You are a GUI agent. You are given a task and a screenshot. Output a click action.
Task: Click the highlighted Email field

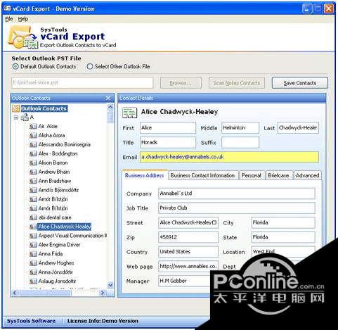point(229,157)
